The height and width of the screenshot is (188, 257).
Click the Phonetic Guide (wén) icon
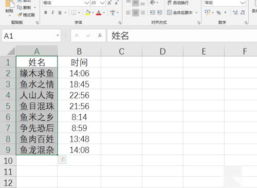[113, 12]
